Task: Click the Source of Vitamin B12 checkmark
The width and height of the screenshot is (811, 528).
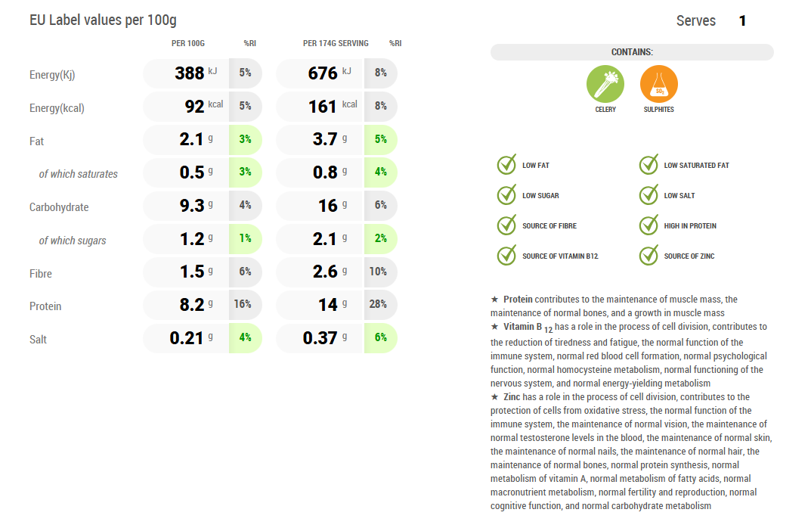Action: [506, 256]
